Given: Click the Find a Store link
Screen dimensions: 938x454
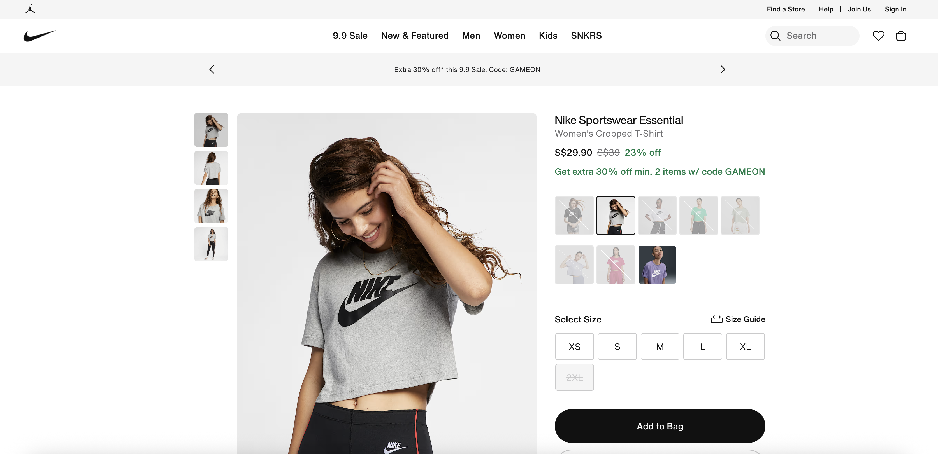Looking at the screenshot, I should coord(785,9).
